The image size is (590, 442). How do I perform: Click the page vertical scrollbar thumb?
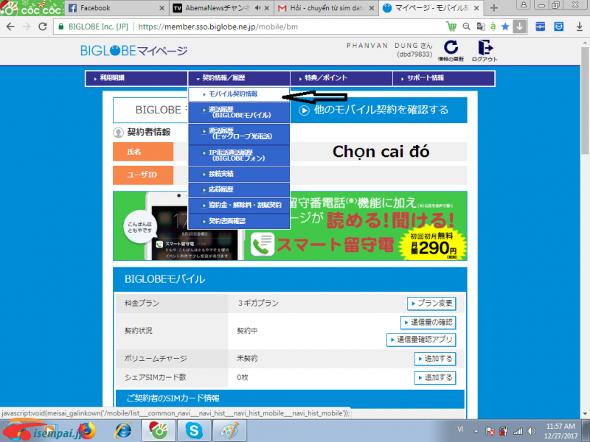point(585,99)
